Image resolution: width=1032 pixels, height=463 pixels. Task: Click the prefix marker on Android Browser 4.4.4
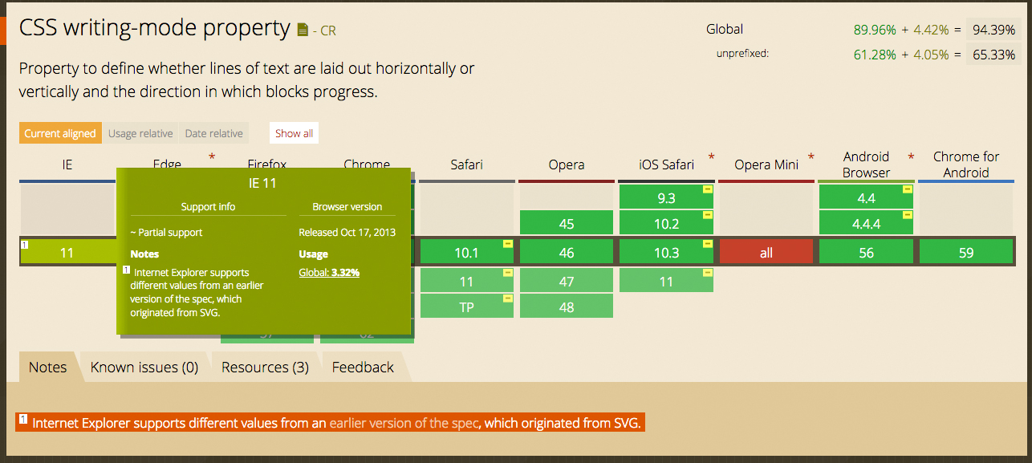click(908, 215)
